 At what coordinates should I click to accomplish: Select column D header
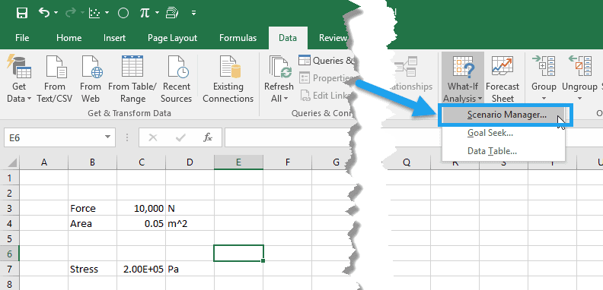pyautogui.click(x=190, y=162)
